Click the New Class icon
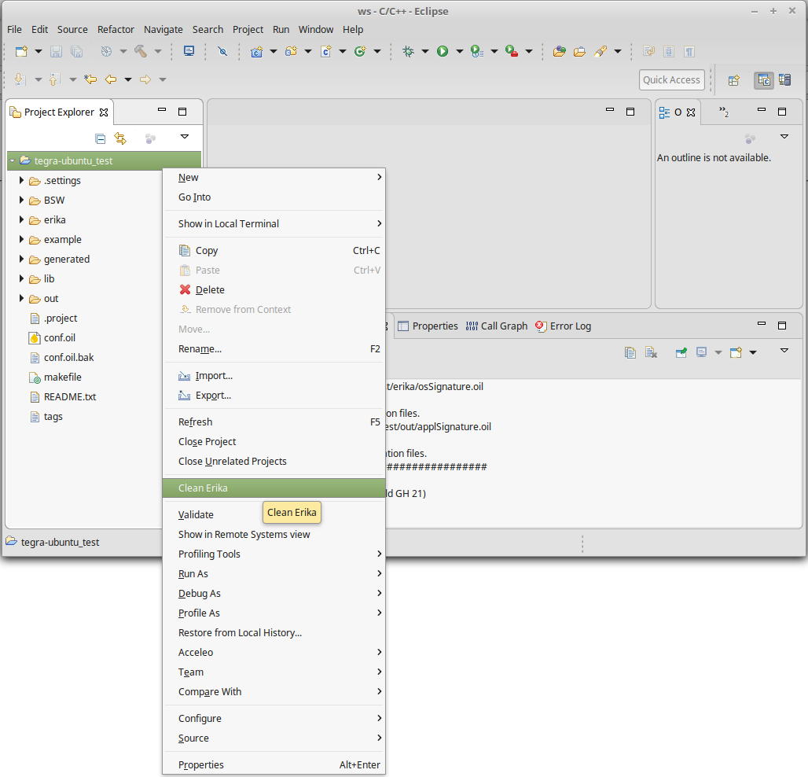This screenshot has height=777, width=808. pos(360,51)
